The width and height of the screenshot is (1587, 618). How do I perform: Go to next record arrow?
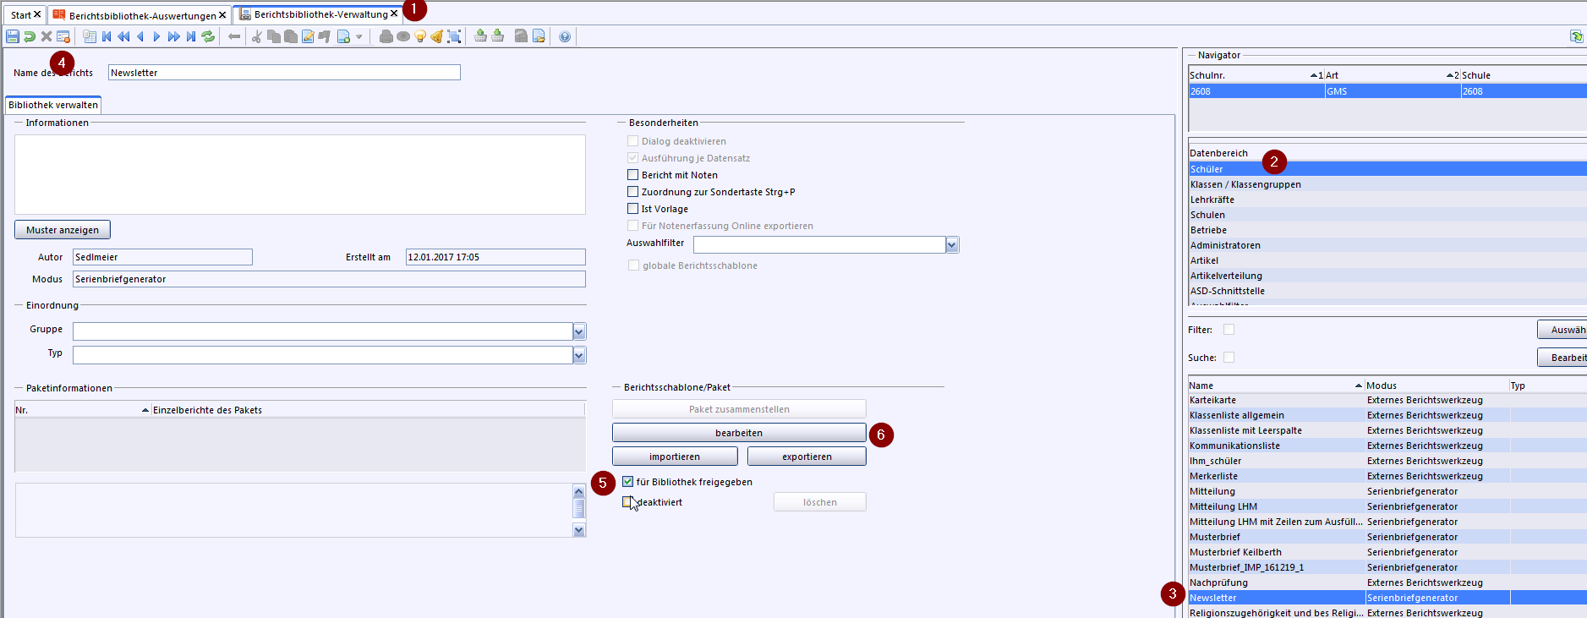157,36
